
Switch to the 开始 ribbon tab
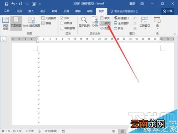19,11
